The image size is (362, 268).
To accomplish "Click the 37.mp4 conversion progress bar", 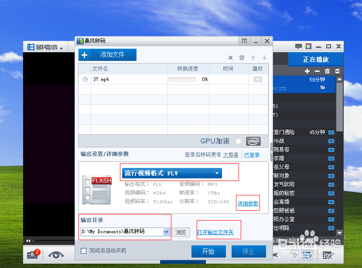I will click(x=182, y=80).
